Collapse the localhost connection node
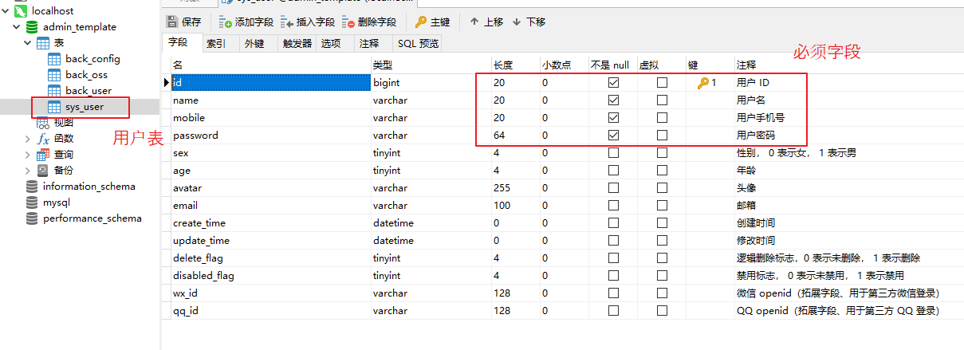 coord(5,11)
